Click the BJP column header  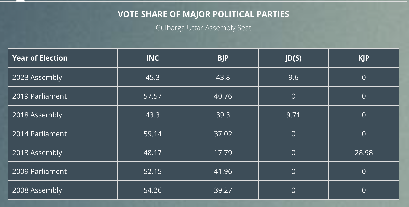[223, 58]
